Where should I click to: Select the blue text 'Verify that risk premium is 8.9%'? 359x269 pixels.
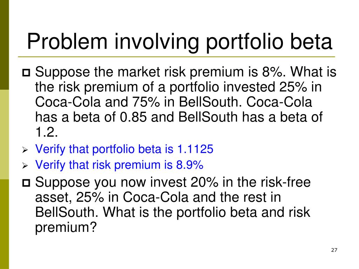119,165
